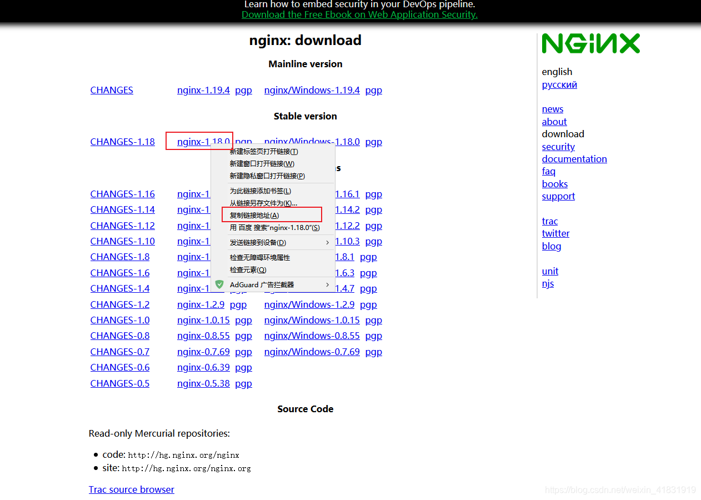Open the CHANGES-0.7 link
Image resolution: width=701 pixels, height=500 pixels.
coord(120,352)
